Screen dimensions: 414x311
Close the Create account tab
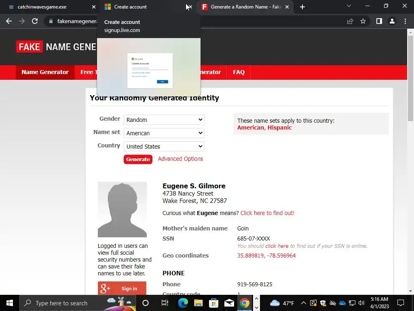click(190, 7)
